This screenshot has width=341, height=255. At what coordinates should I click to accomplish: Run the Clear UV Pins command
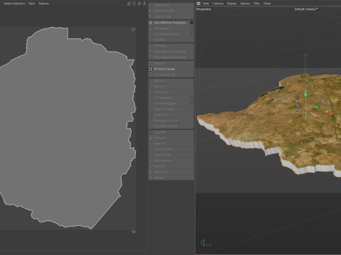click(171, 16)
